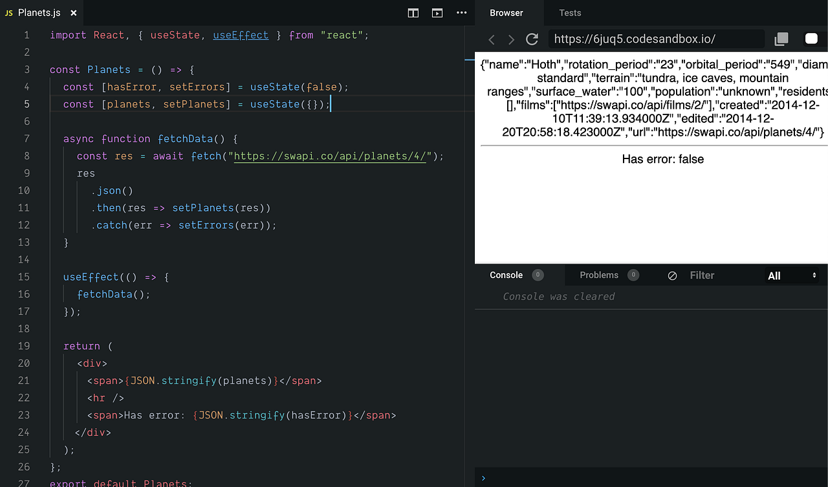Clear the console output with the clear icon
828x487 pixels.
[672, 276]
